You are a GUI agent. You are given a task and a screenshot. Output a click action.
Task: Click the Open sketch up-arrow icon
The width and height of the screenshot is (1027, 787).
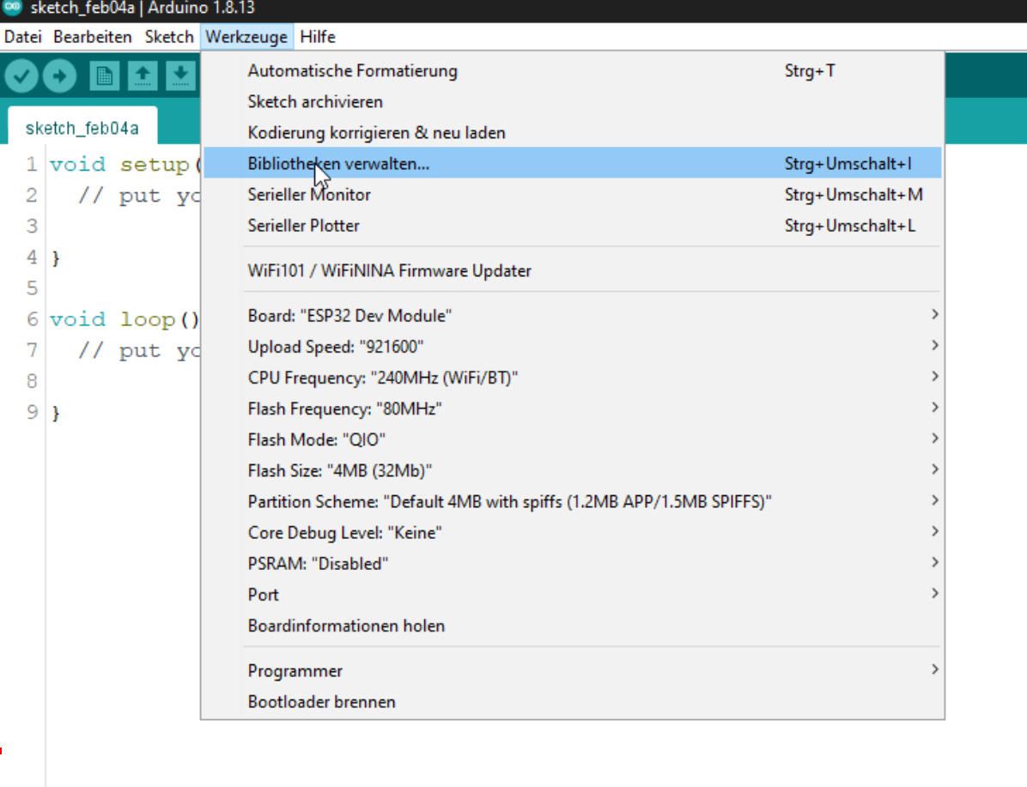[143, 76]
